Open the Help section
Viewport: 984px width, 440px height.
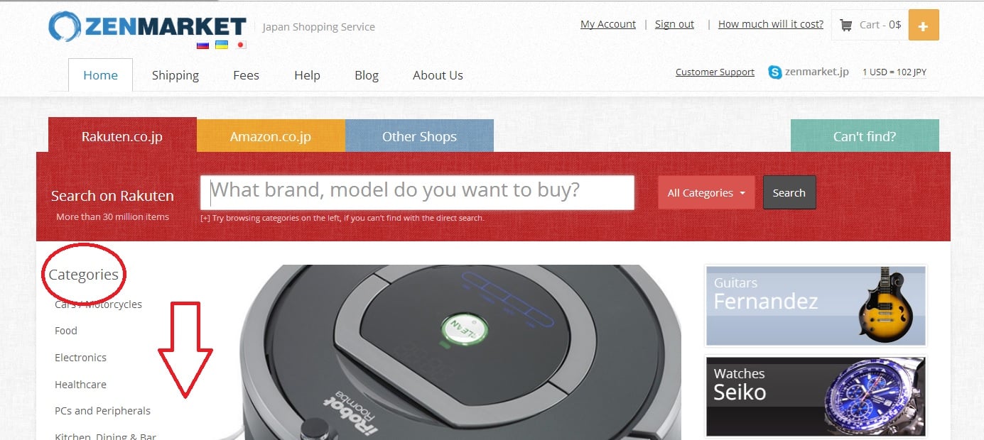click(x=307, y=75)
